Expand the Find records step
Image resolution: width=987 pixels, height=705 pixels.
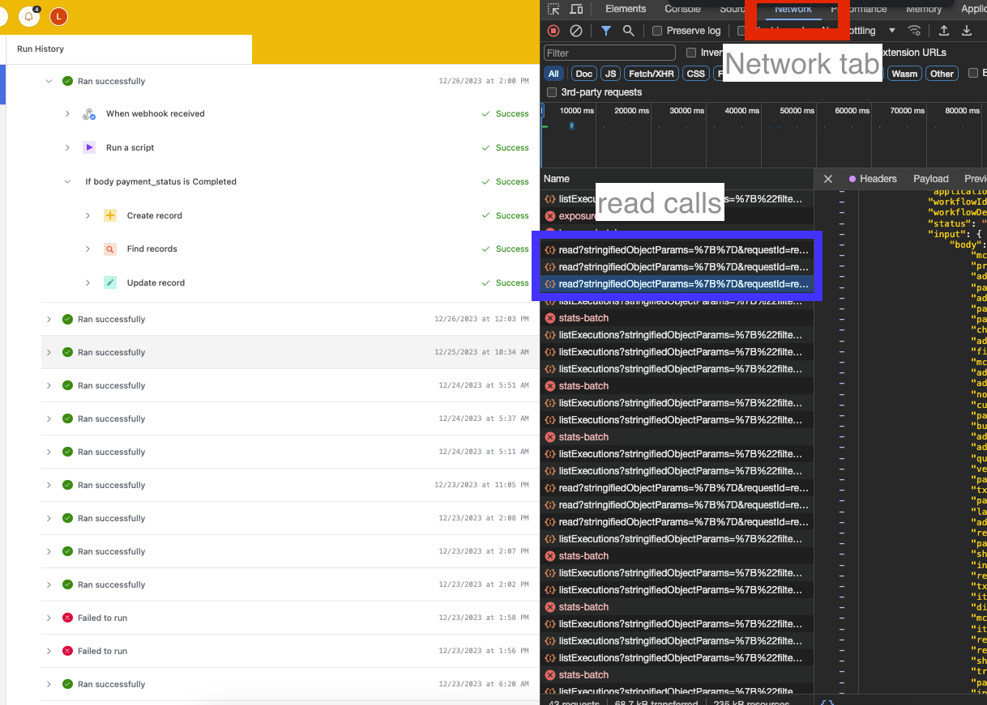tap(88, 249)
